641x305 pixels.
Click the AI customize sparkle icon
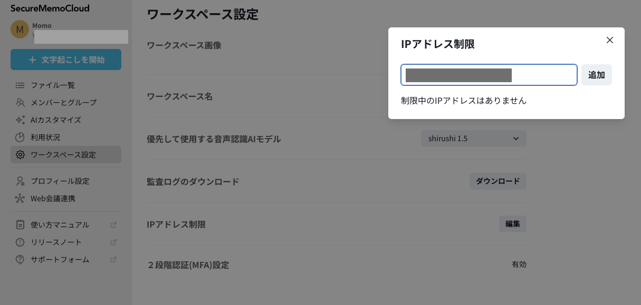click(x=20, y=120)
